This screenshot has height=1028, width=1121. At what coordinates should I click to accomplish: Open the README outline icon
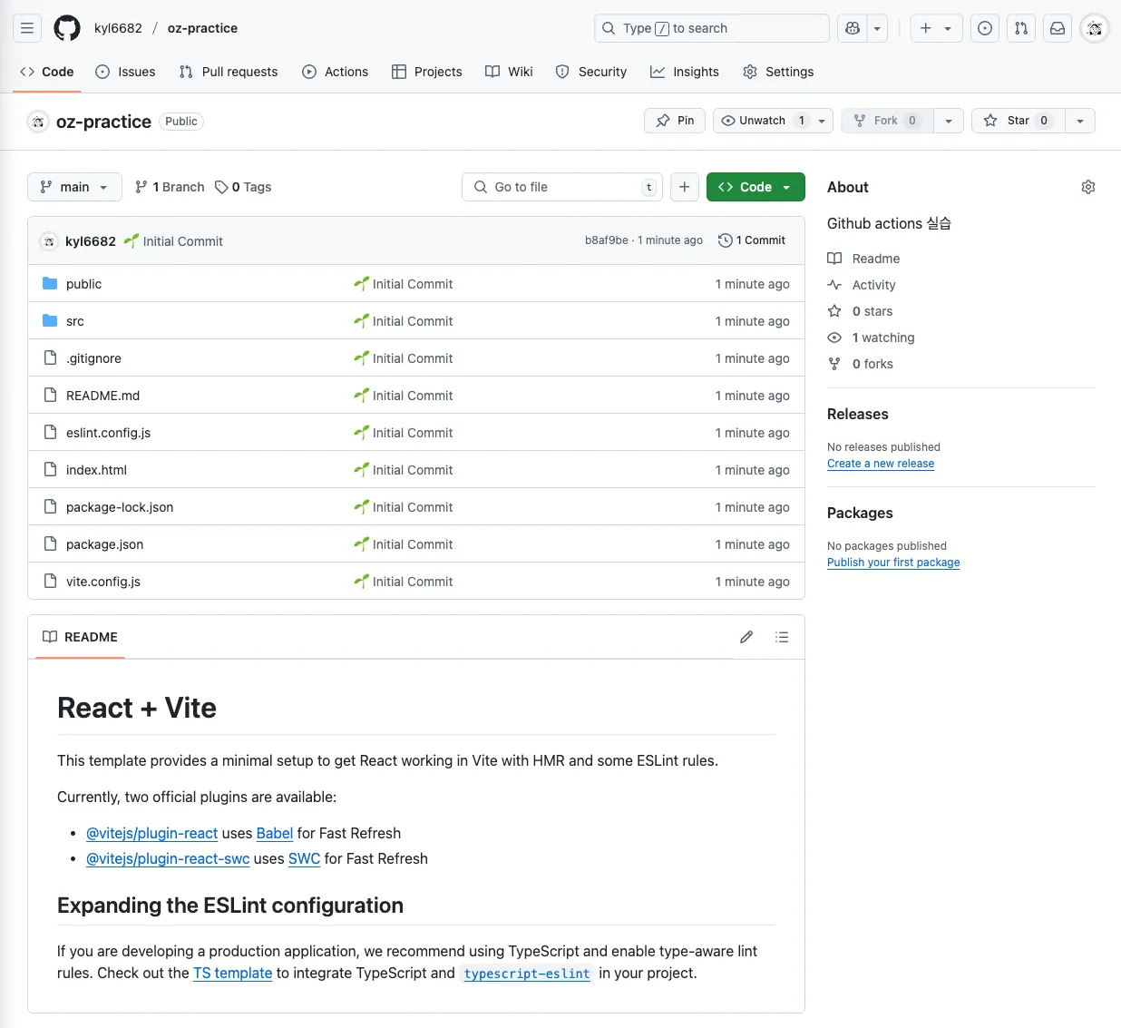coord(782,637)
